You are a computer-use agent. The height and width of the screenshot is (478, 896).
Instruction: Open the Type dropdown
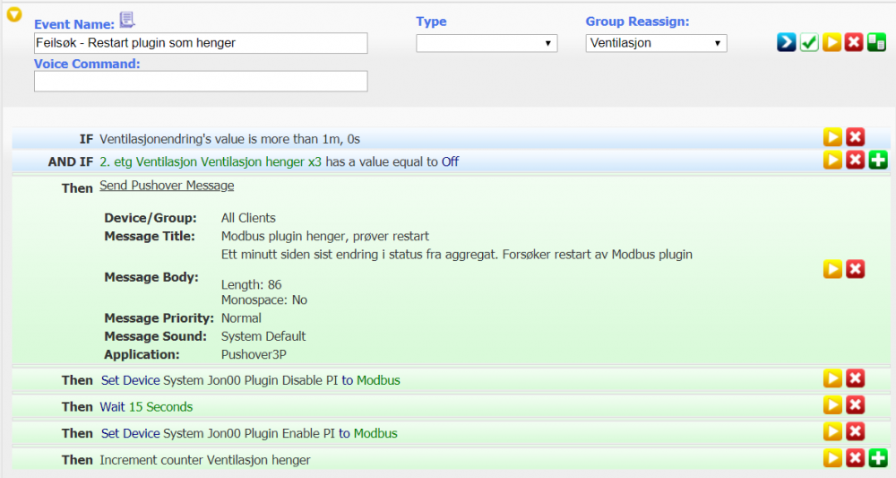point(487,43)
